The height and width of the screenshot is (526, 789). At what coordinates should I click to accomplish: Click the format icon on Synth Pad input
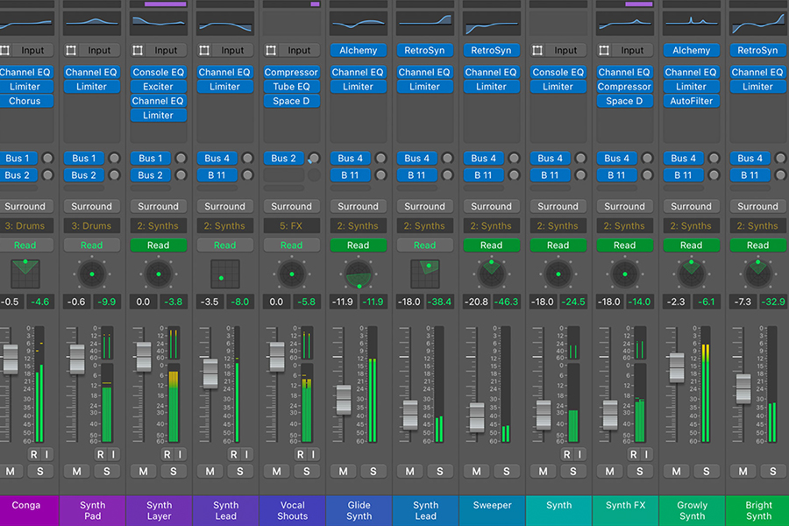71,50
